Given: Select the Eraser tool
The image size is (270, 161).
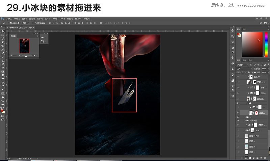Looking at the screenshot, I should pos(3,68).
